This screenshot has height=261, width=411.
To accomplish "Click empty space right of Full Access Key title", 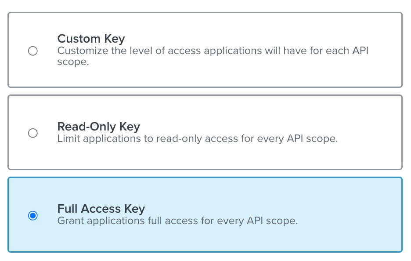I will [x=263, y=209].
